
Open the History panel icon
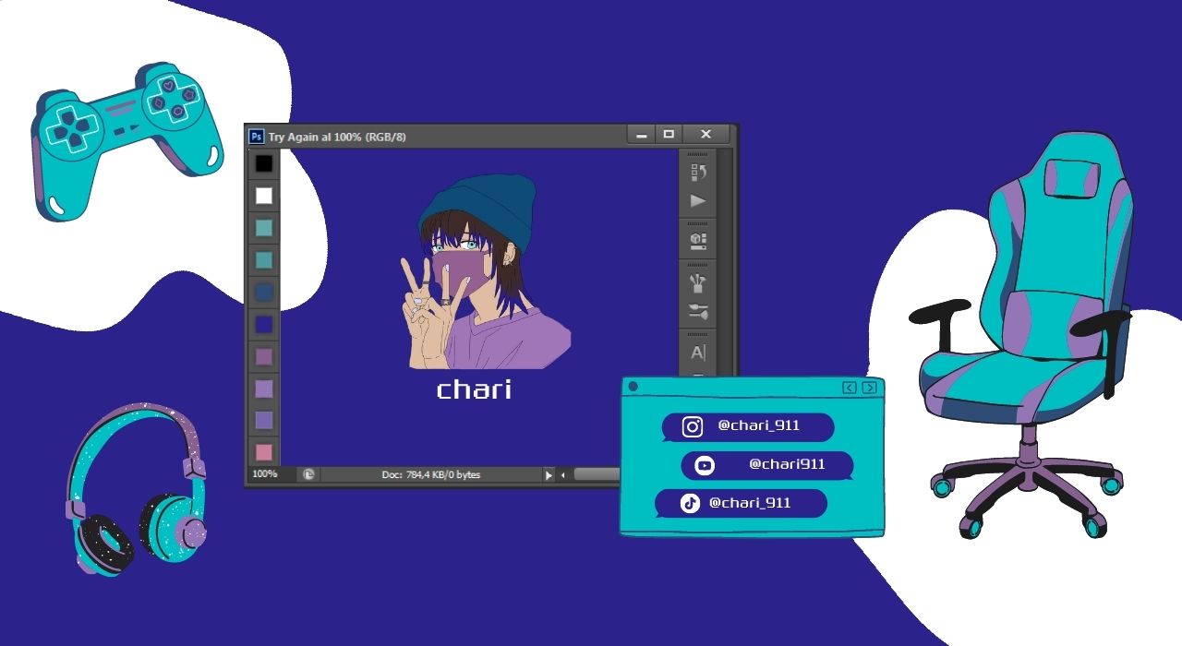click(x=698, y=172)
